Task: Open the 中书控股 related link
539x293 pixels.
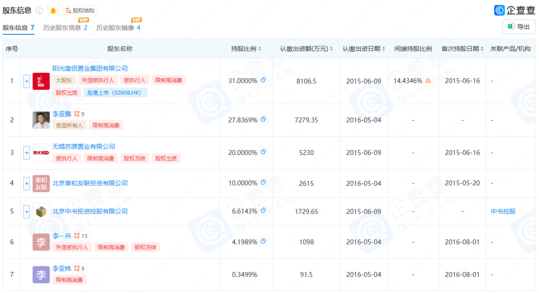Action: [x=503, y=211]
